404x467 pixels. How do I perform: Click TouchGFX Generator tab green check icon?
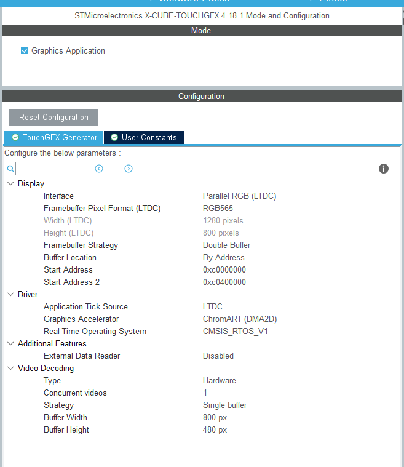click(15, 137)
